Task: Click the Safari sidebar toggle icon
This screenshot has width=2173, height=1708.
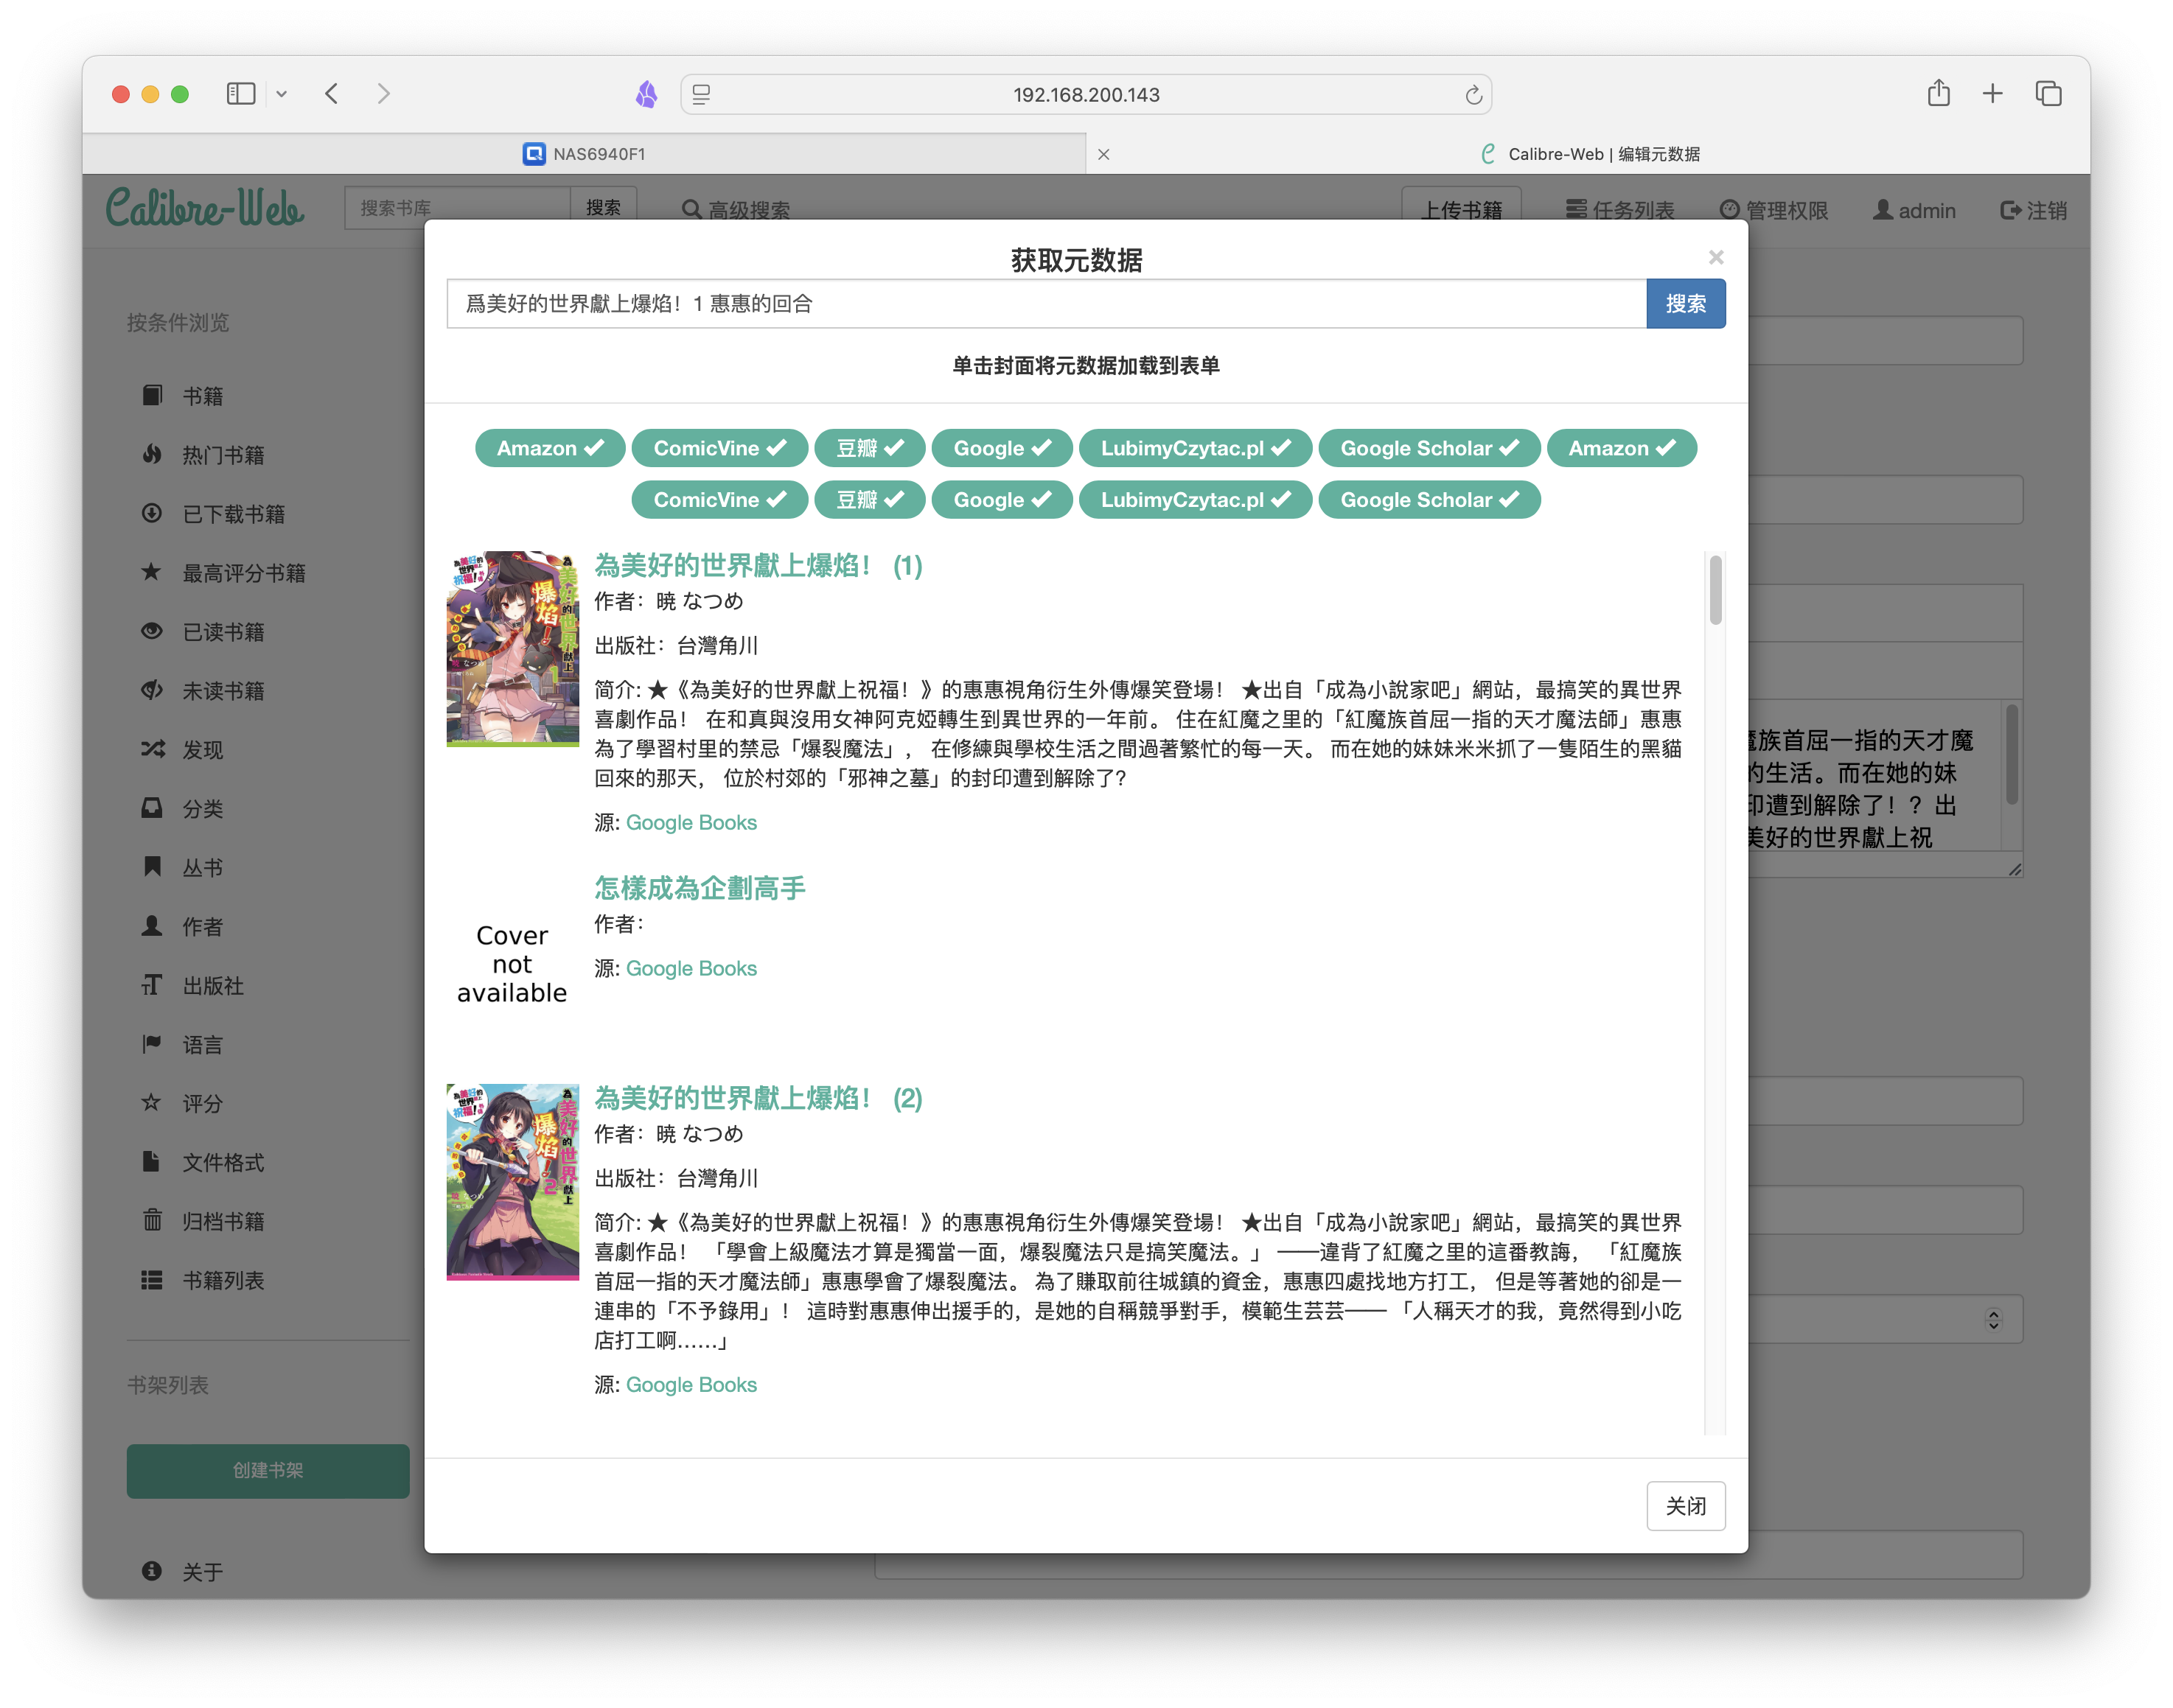Action: (x=241, y=94)
